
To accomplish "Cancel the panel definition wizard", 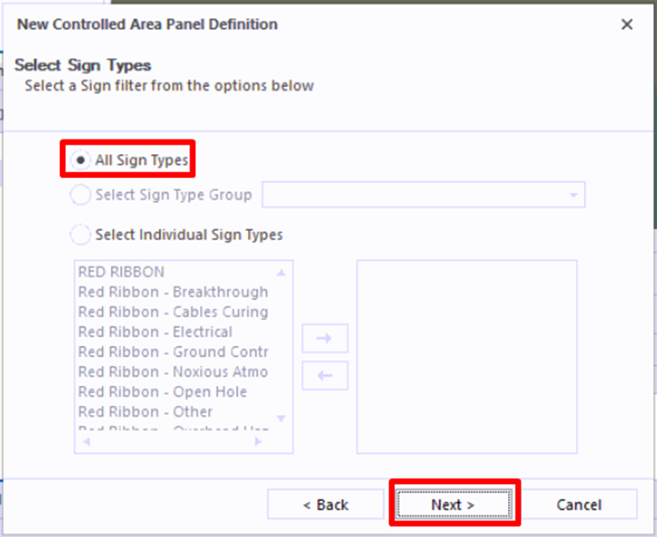I will point(578,505).
